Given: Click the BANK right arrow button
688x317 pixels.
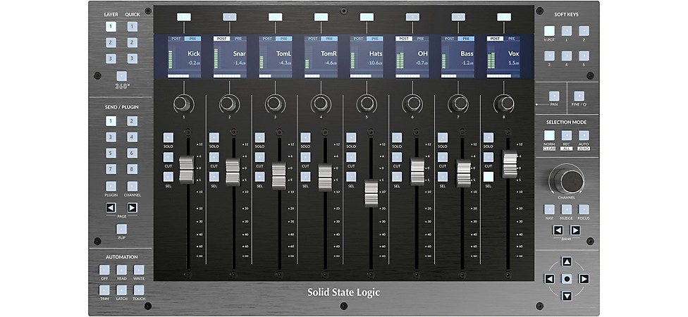Looking at the screenshot, I should 575,230.
